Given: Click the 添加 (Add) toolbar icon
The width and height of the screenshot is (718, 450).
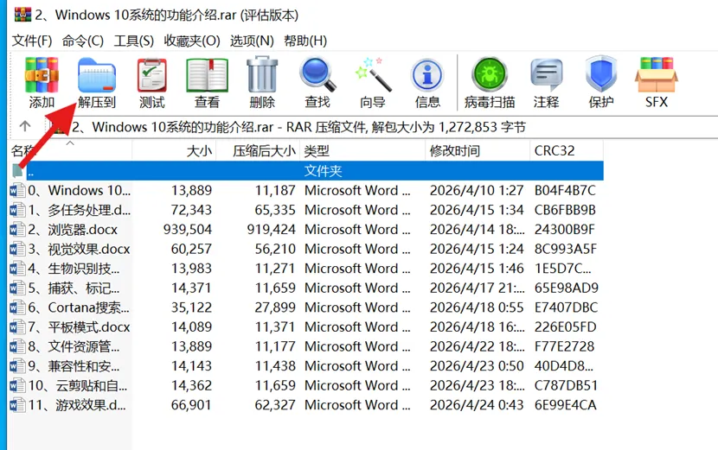Looking at the screenshot, I should (x=42, y=75).
